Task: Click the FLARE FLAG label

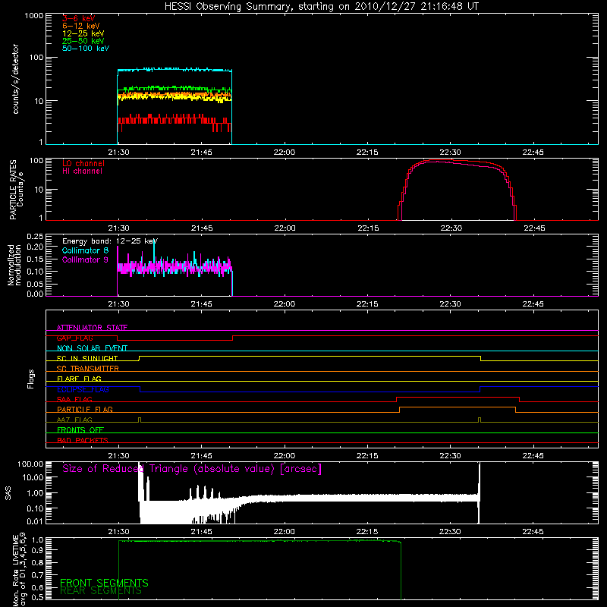Action: 79,379
